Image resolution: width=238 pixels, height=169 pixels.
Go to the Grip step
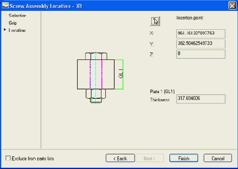13,23
